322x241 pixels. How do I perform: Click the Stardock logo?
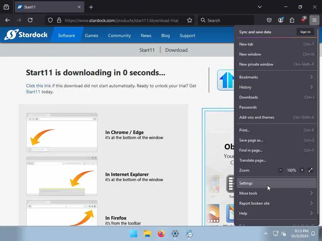(26, 35)
